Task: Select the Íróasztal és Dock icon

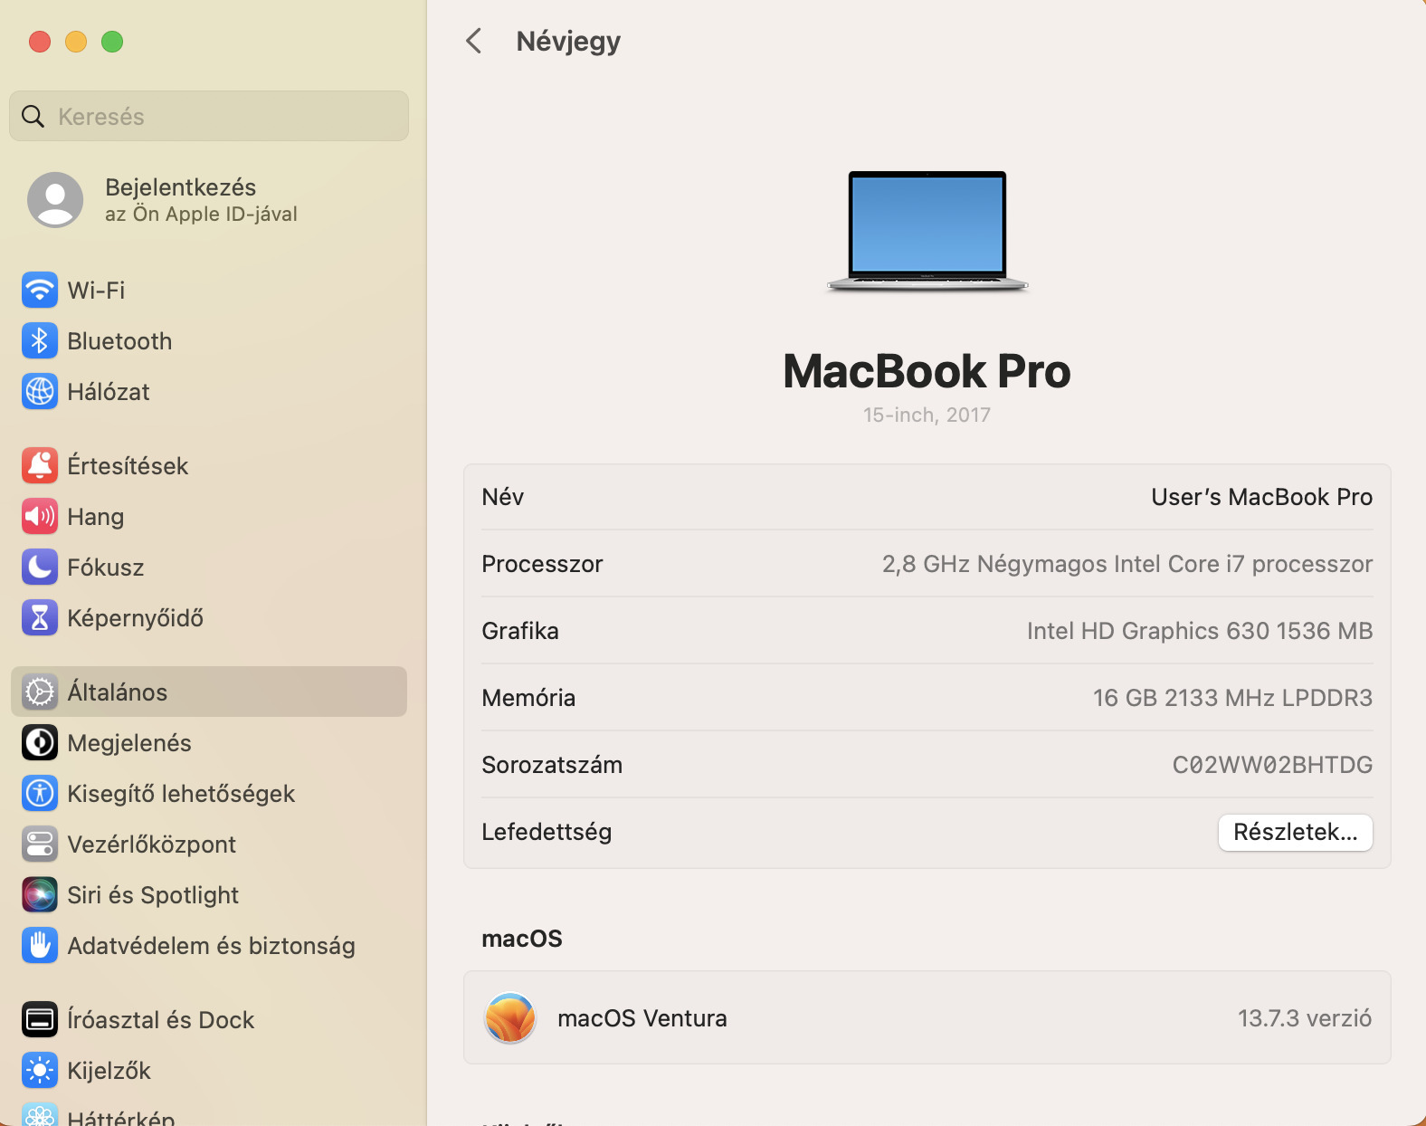Action: (x=40, y=1020)
